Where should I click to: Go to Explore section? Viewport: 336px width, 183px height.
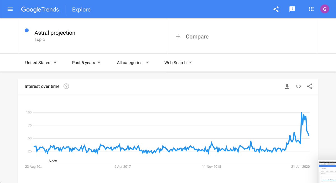(81, 9)
